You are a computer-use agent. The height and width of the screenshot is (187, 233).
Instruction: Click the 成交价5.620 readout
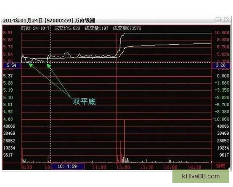pos(67,28)
